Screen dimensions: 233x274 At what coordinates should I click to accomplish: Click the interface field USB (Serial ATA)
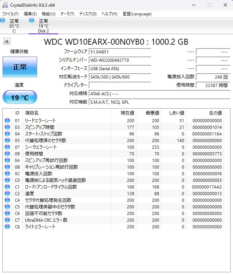point(120,69)
